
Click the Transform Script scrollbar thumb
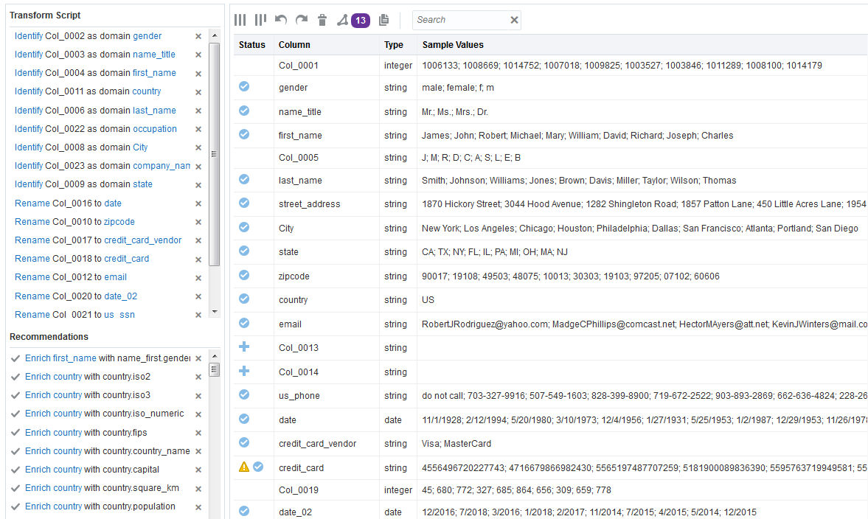(x=214, y=154)
